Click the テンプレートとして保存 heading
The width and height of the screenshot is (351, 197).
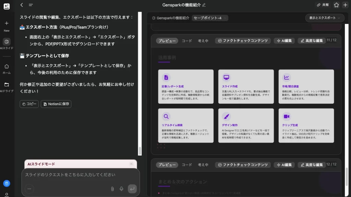click(x=47, y=56)
